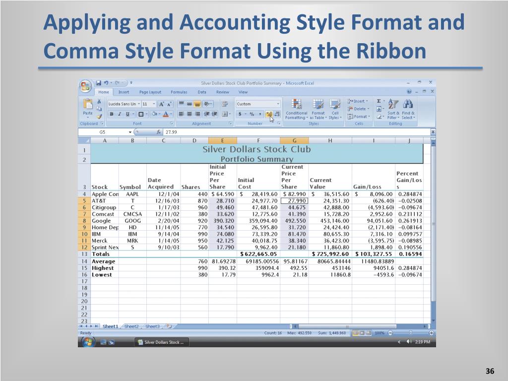Click the Delete cells button

pos(358,109)
